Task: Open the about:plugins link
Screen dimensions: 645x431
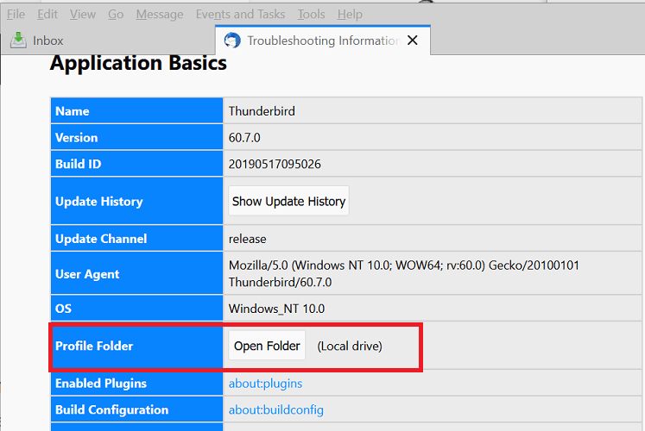Action: [265, 384]
